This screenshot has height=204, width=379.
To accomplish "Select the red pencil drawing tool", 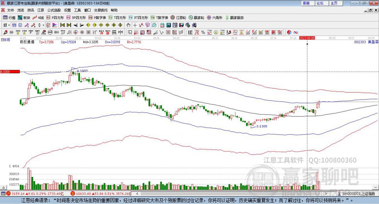I will (x=5, y=32).
